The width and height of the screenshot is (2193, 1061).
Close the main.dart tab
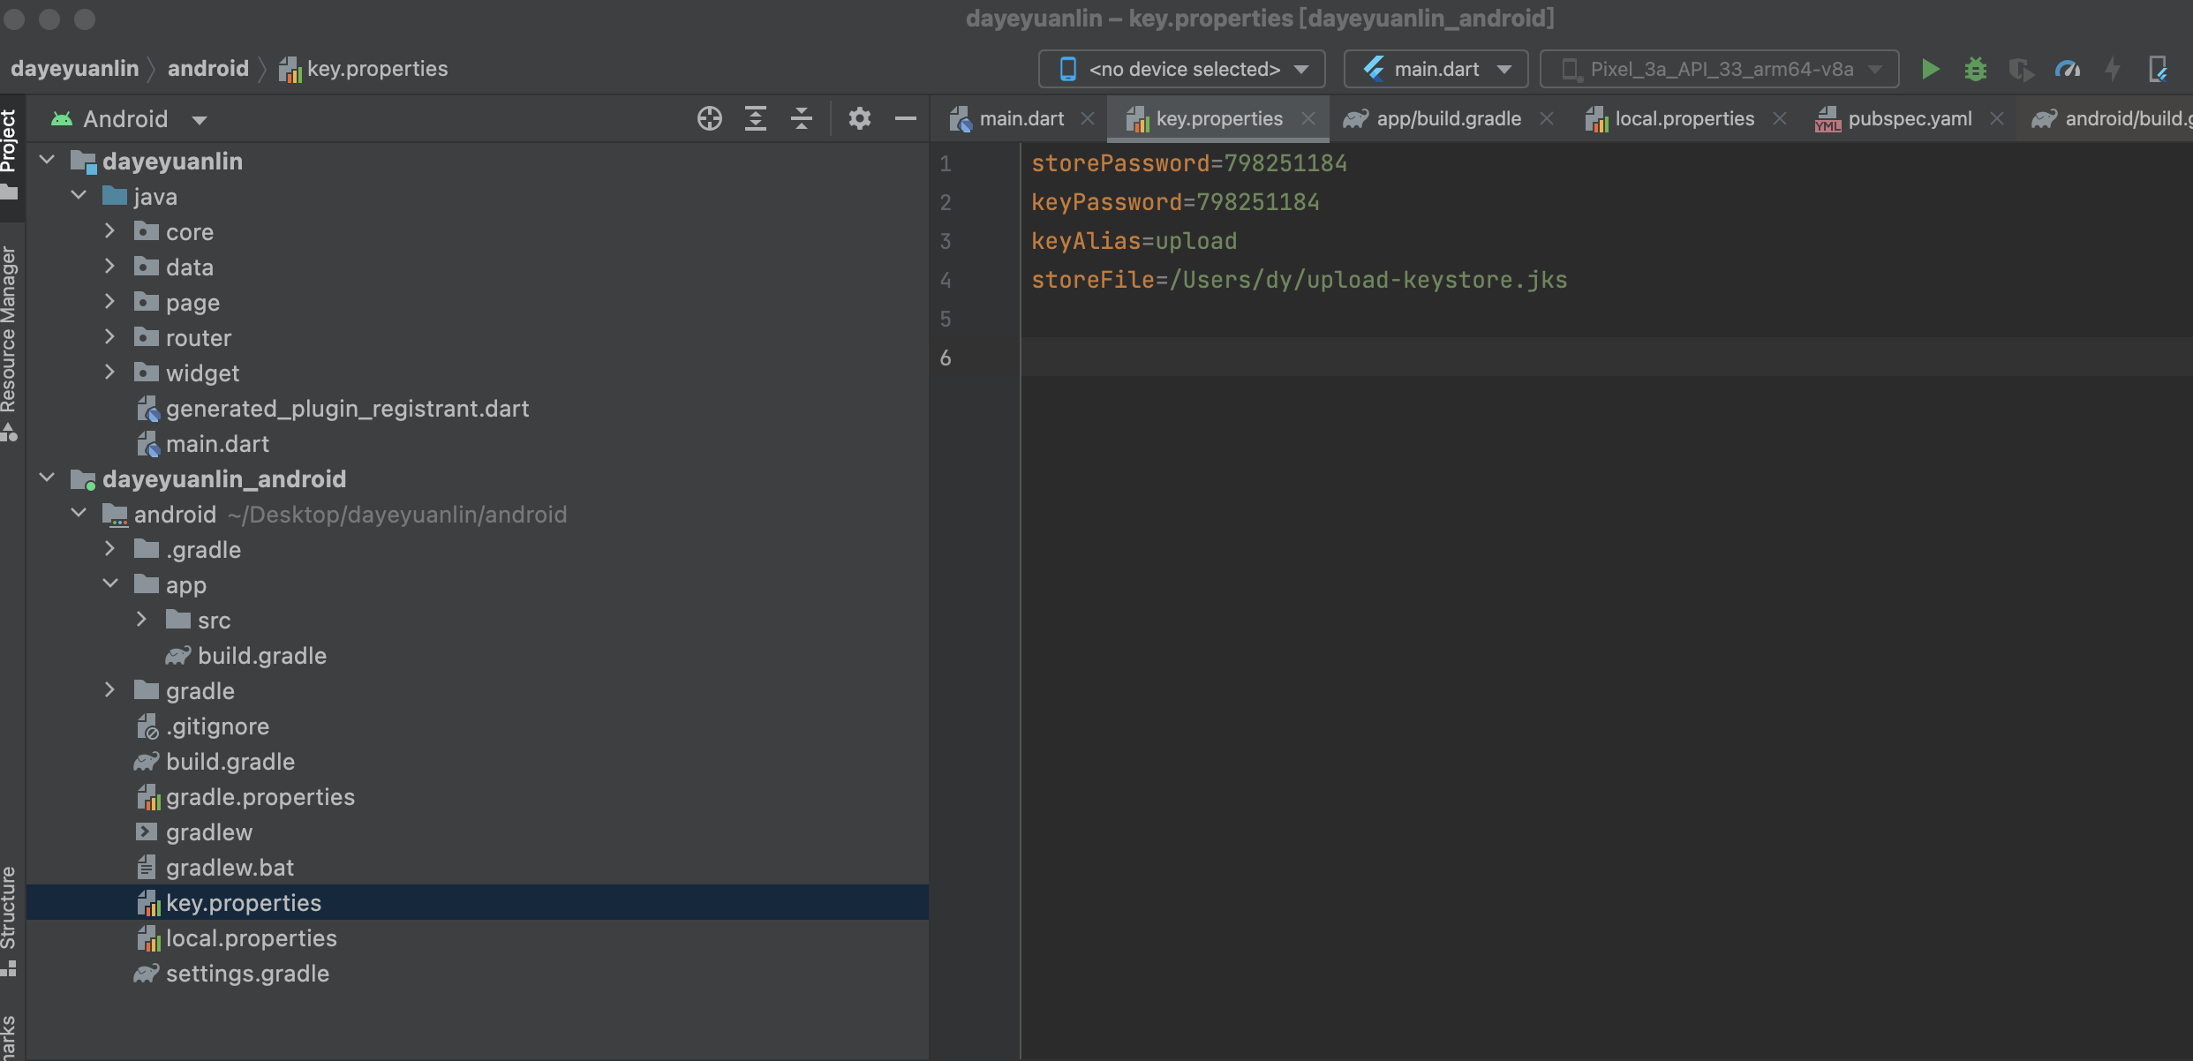coord(1088,118)
